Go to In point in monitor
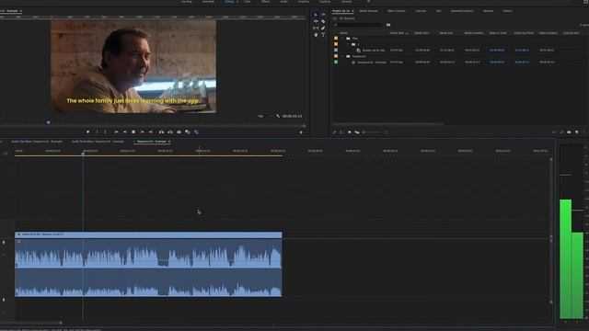This screenshot has height=331, width=589. pyautogui.click(x=116, y=132)
